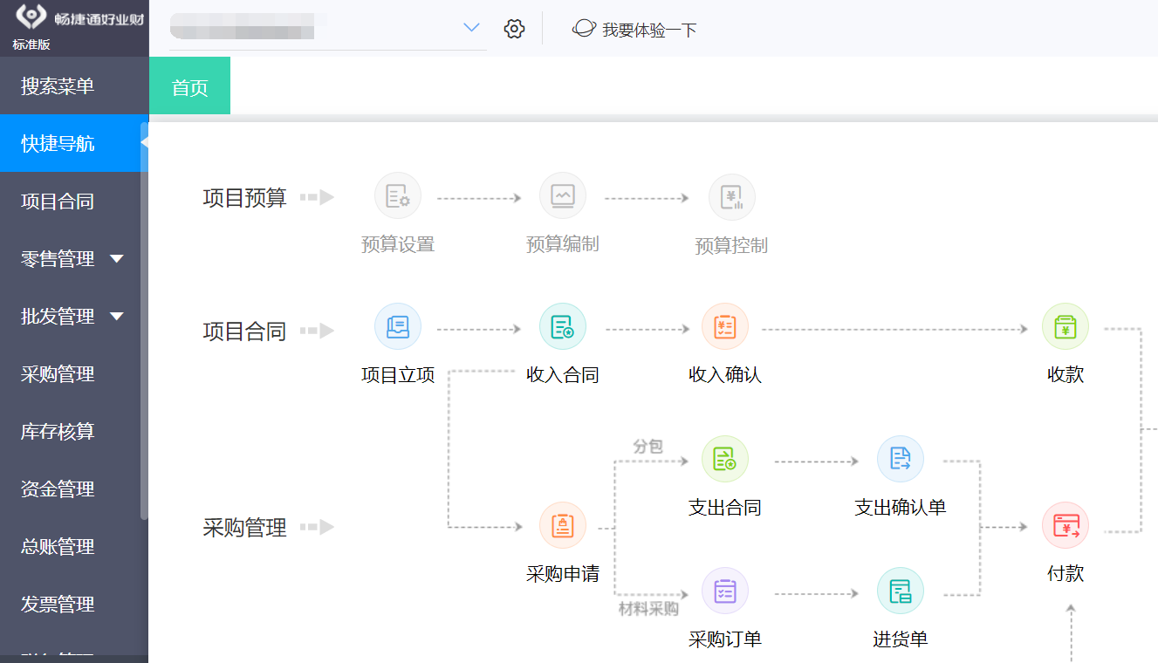1158x663 pixels.
Task: Open the 进货单 purchase receipt icon
Action: tap(901, 591)
